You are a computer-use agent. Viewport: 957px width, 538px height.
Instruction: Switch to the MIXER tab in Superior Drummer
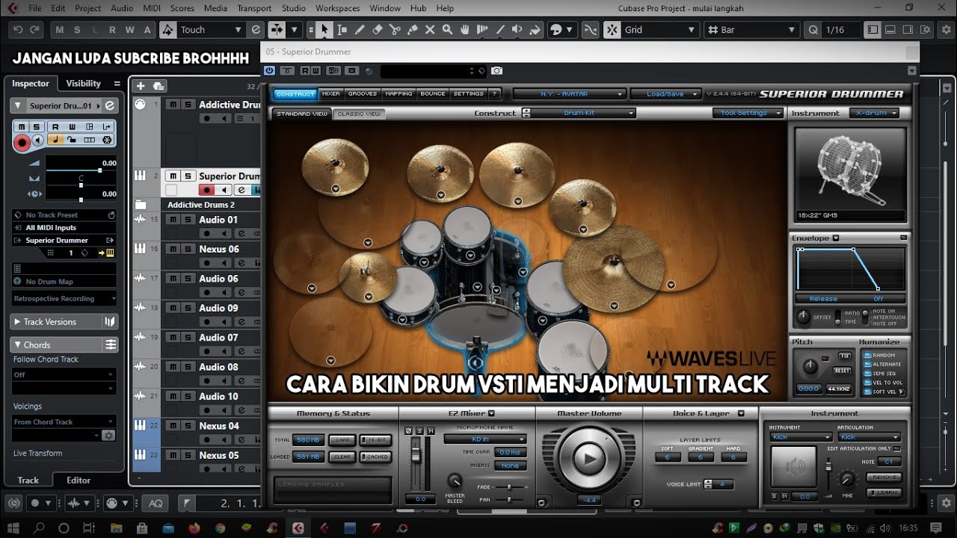[x=330, y=94]
